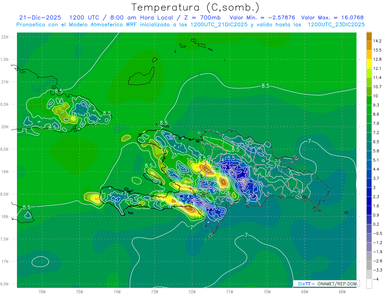
Task: Click the "21N" latitude axis label
Action: coord(5,82)
